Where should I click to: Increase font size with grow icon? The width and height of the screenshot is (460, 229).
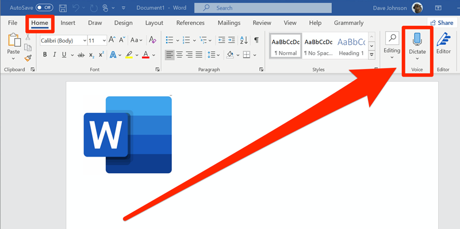(112, 40)
